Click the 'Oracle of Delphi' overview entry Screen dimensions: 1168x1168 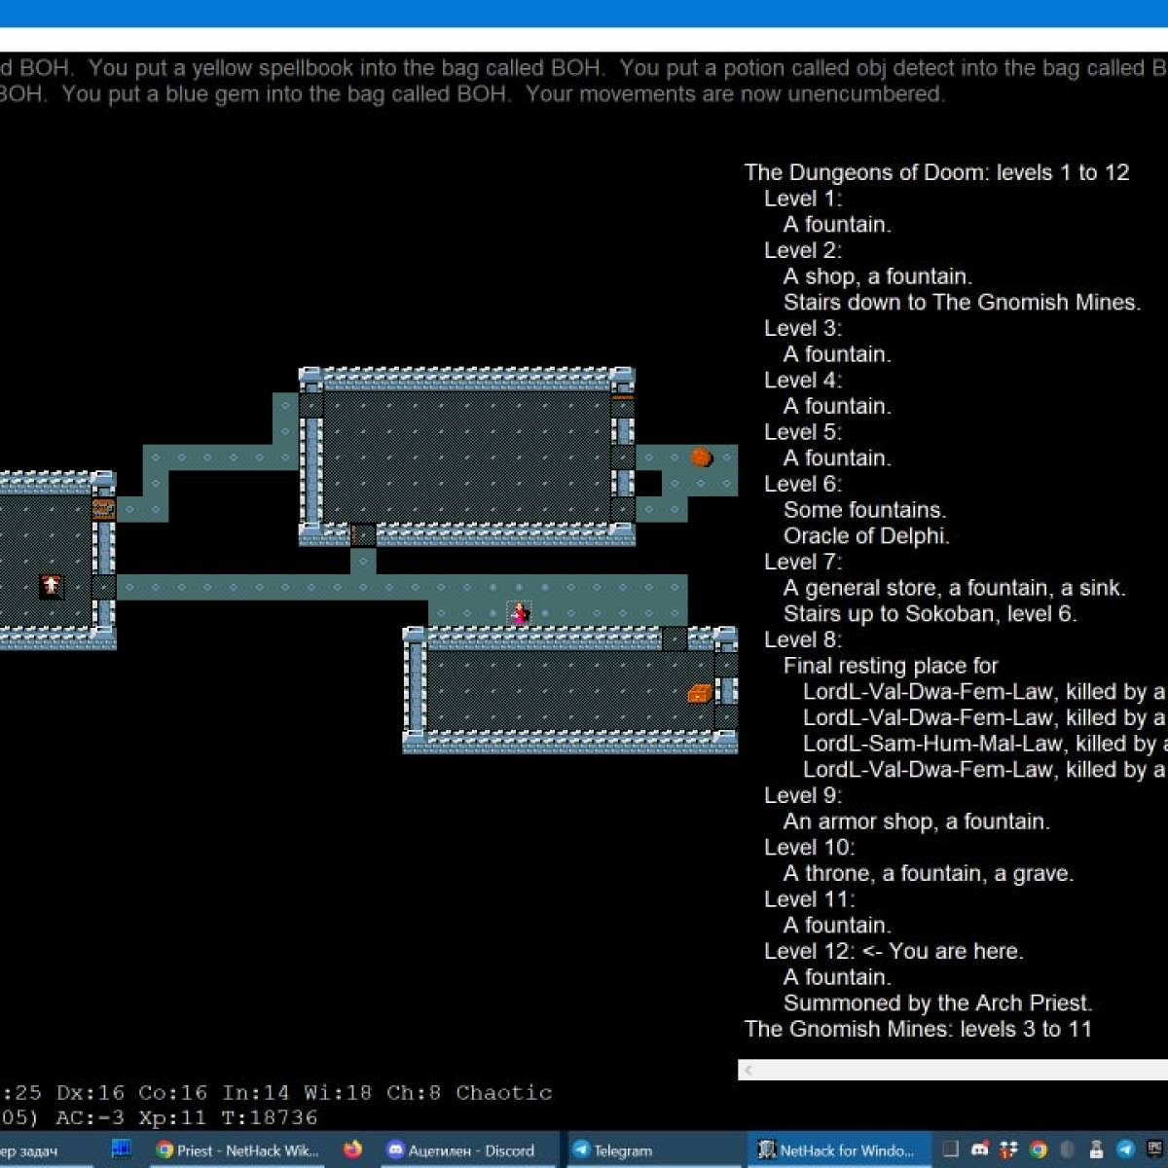[x=865, y=535]
